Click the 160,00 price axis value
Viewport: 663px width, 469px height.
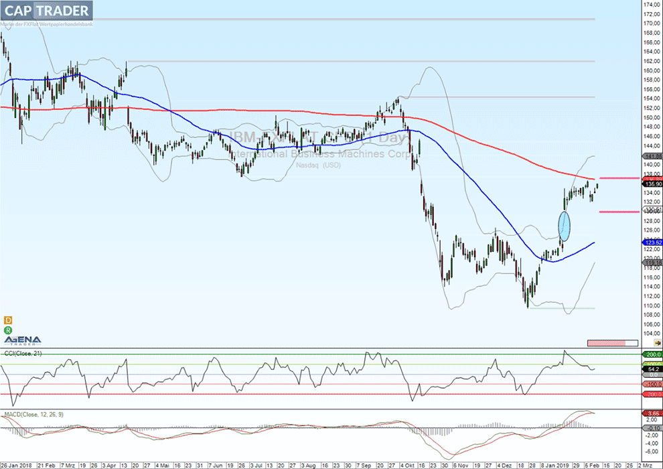pyautogui.click(x=652, y=70)
